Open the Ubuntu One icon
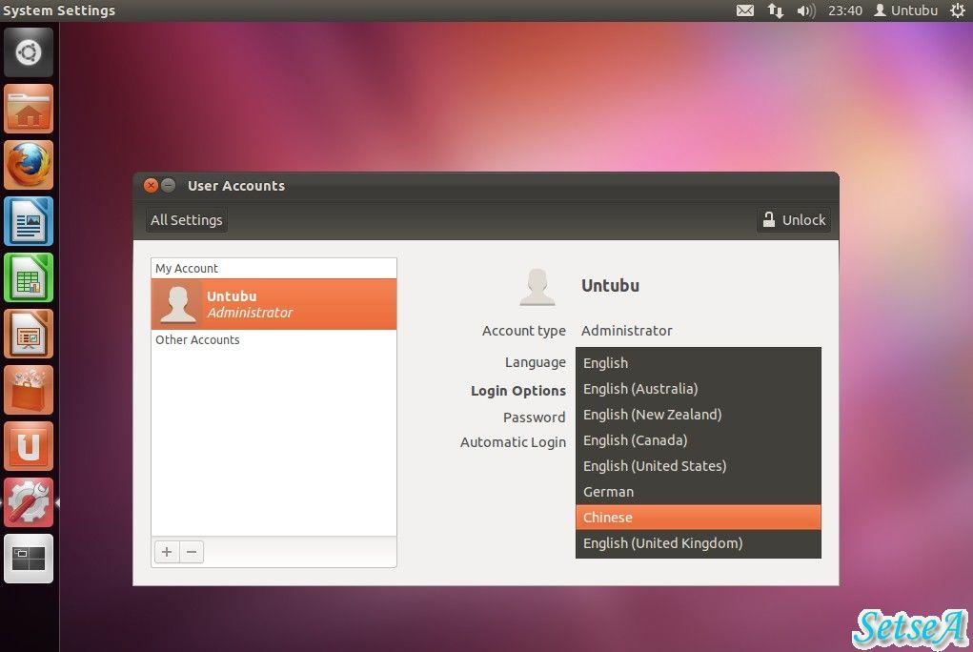The image size is (973, 652). [29, 446]
